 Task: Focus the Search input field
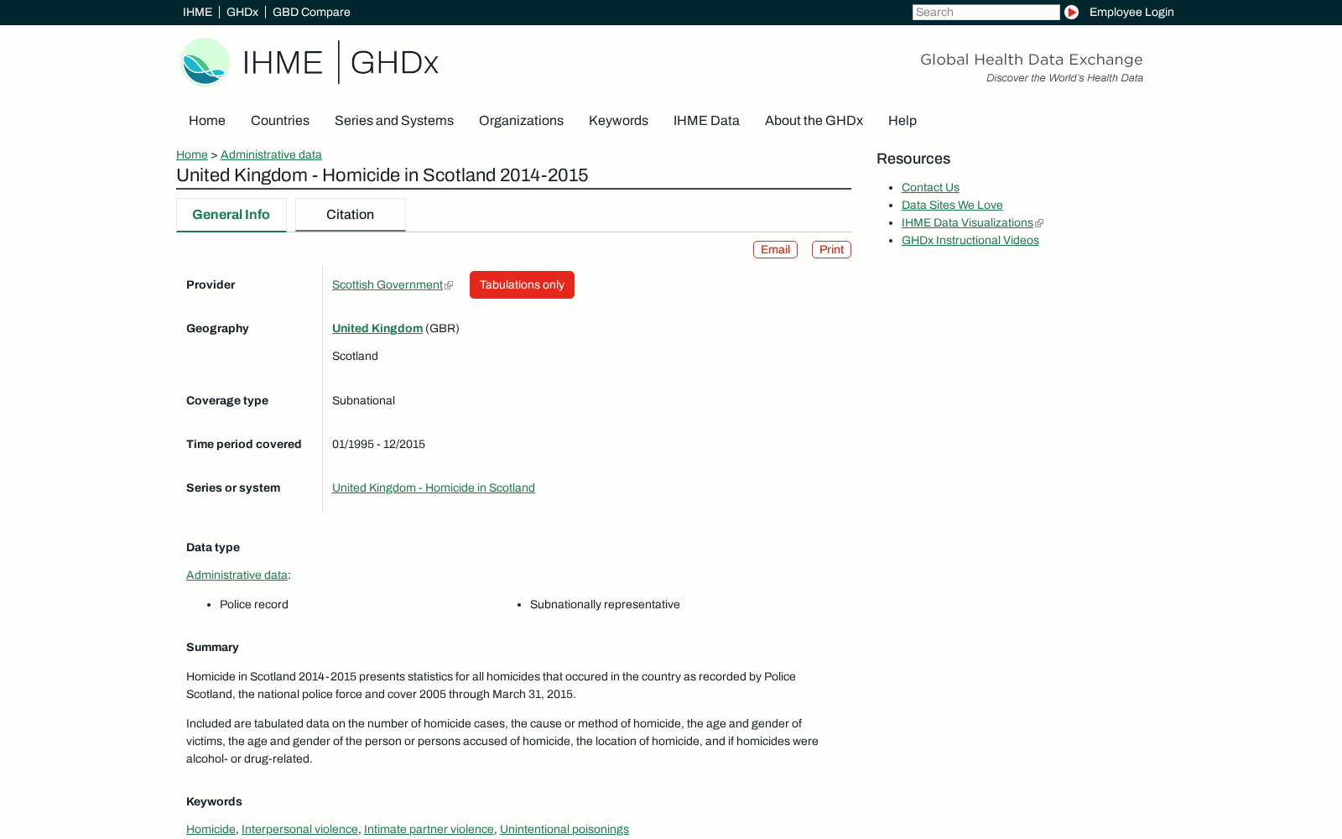[x=986, y=12]
